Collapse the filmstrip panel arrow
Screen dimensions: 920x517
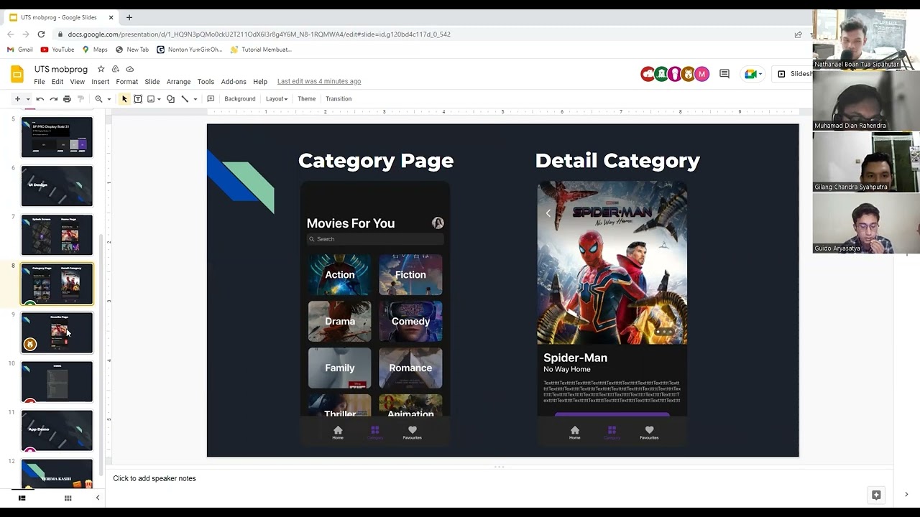98,498
